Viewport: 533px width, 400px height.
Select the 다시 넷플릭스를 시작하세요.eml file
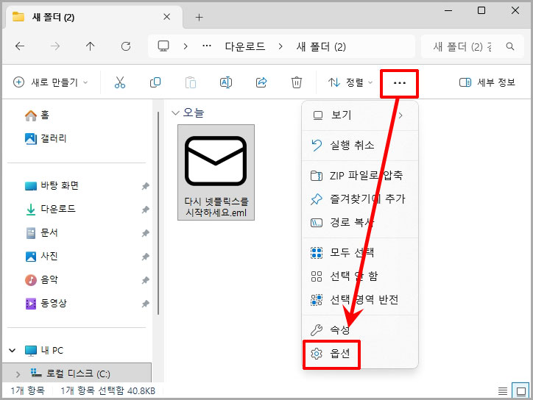coord(216,173)
